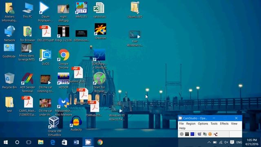The width and height of the screenshot is (261, 147).
Task: Select the night shift.jpg image
Action: coord(64,13)
